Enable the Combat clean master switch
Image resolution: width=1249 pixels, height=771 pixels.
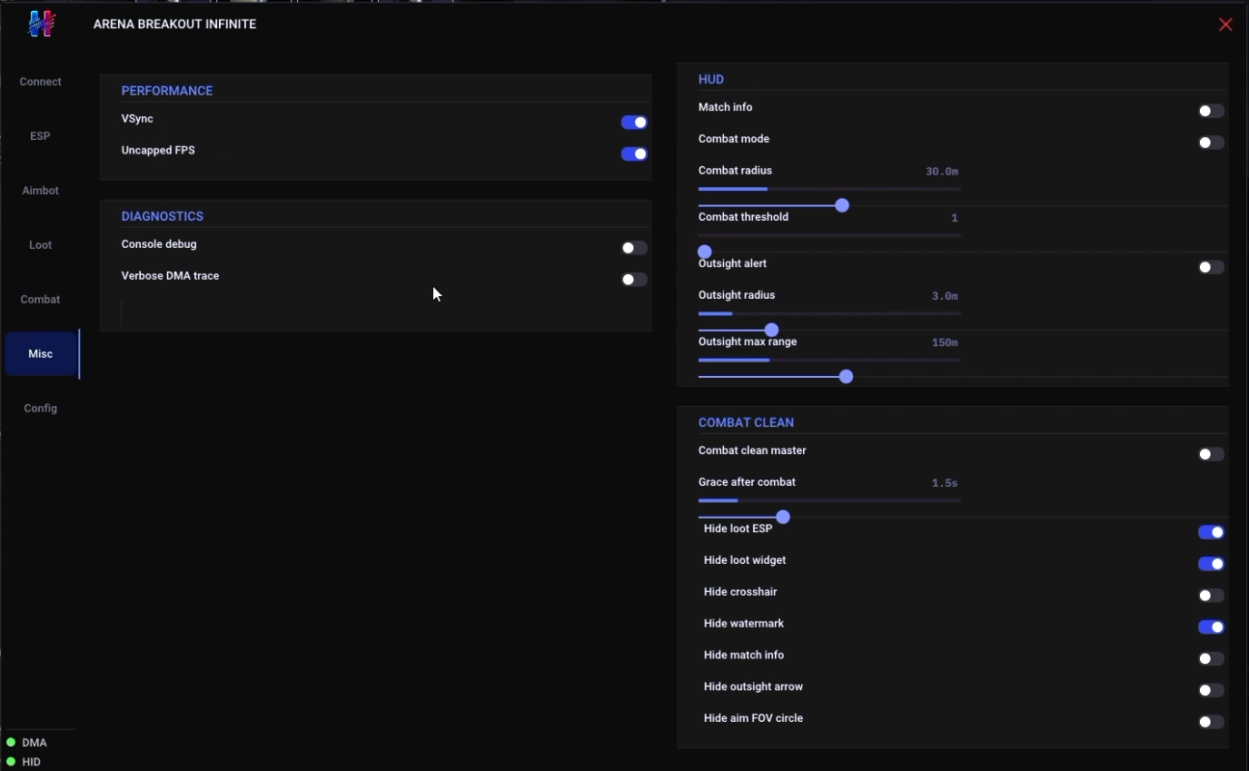pos(1211,454)
